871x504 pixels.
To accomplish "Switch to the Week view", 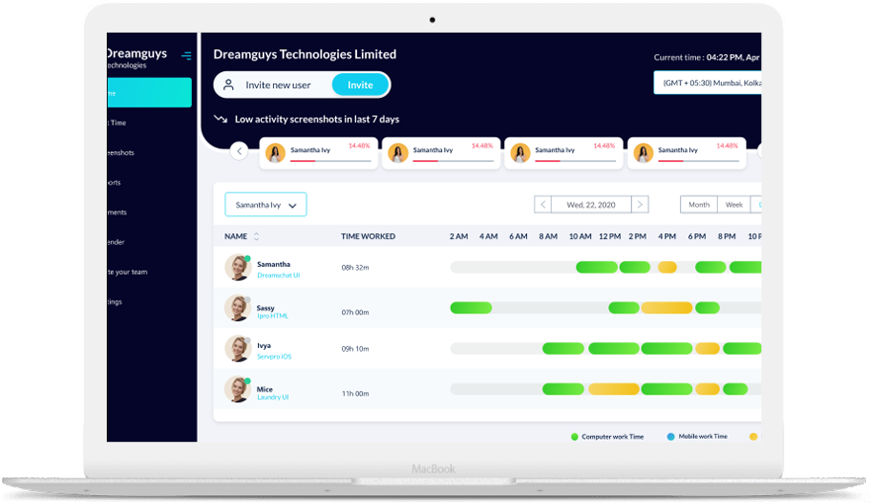I will pyautogui.click(x=734, y=205).
